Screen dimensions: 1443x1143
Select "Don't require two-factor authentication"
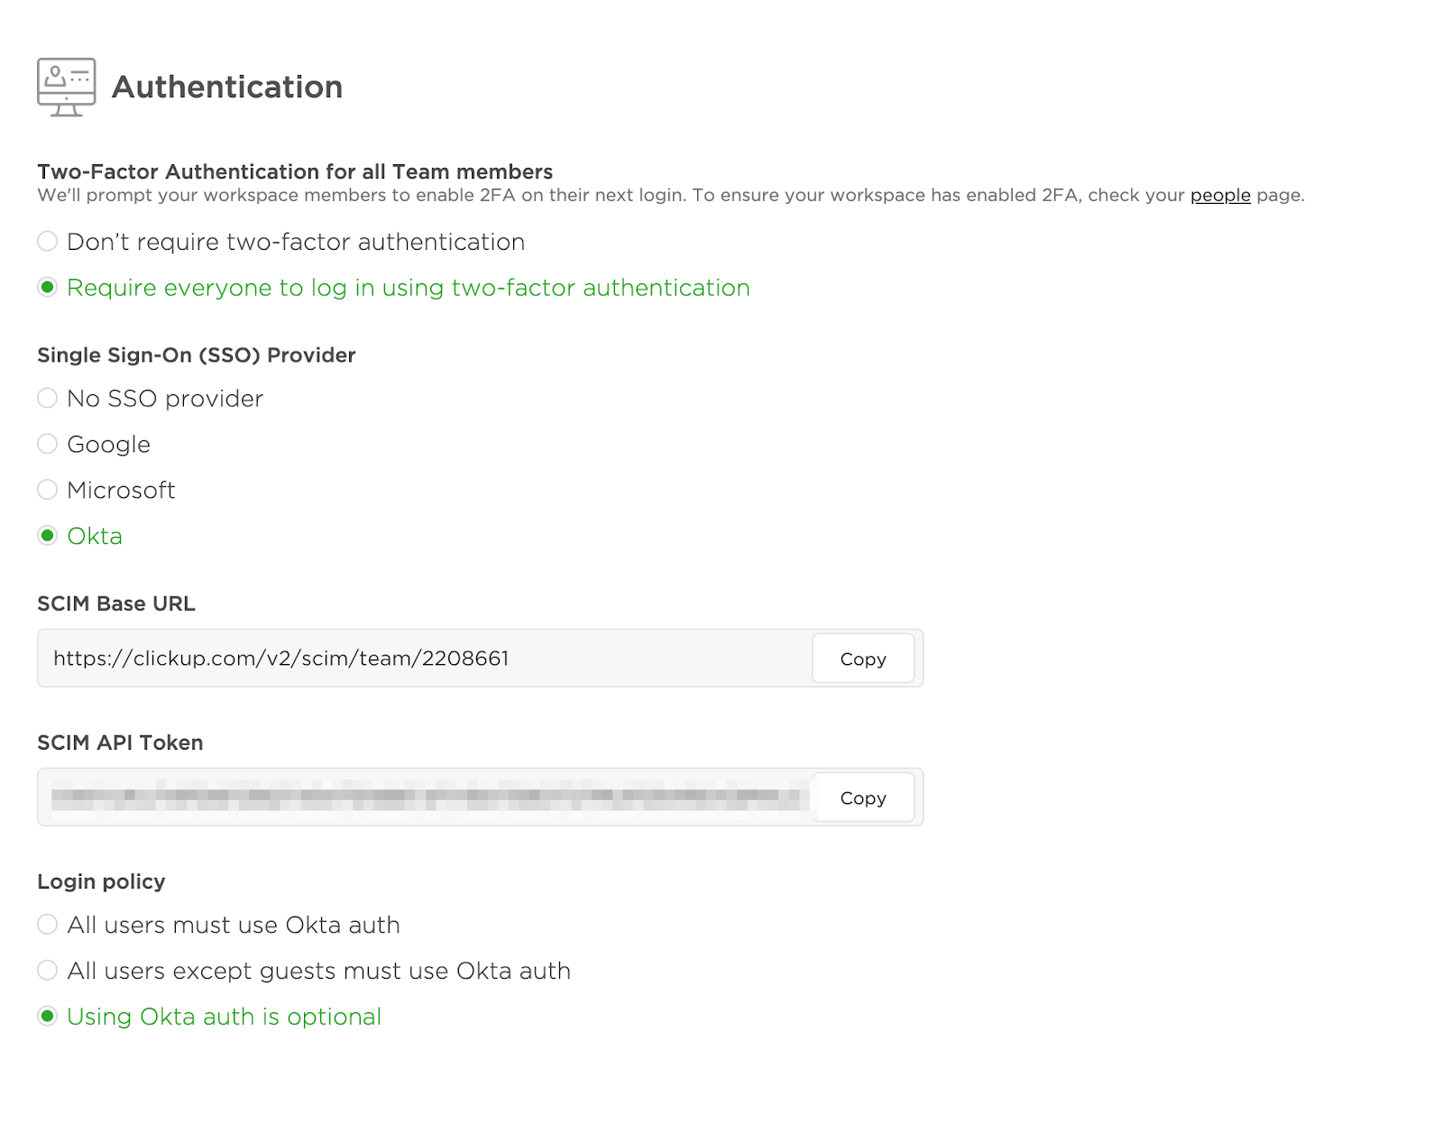[x=47, y=241]
